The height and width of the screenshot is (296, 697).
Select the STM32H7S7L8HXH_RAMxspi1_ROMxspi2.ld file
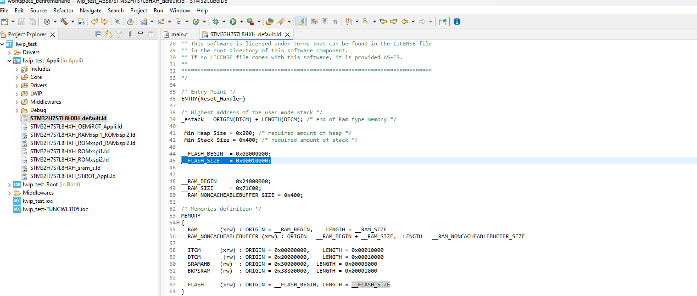[83, 134]
